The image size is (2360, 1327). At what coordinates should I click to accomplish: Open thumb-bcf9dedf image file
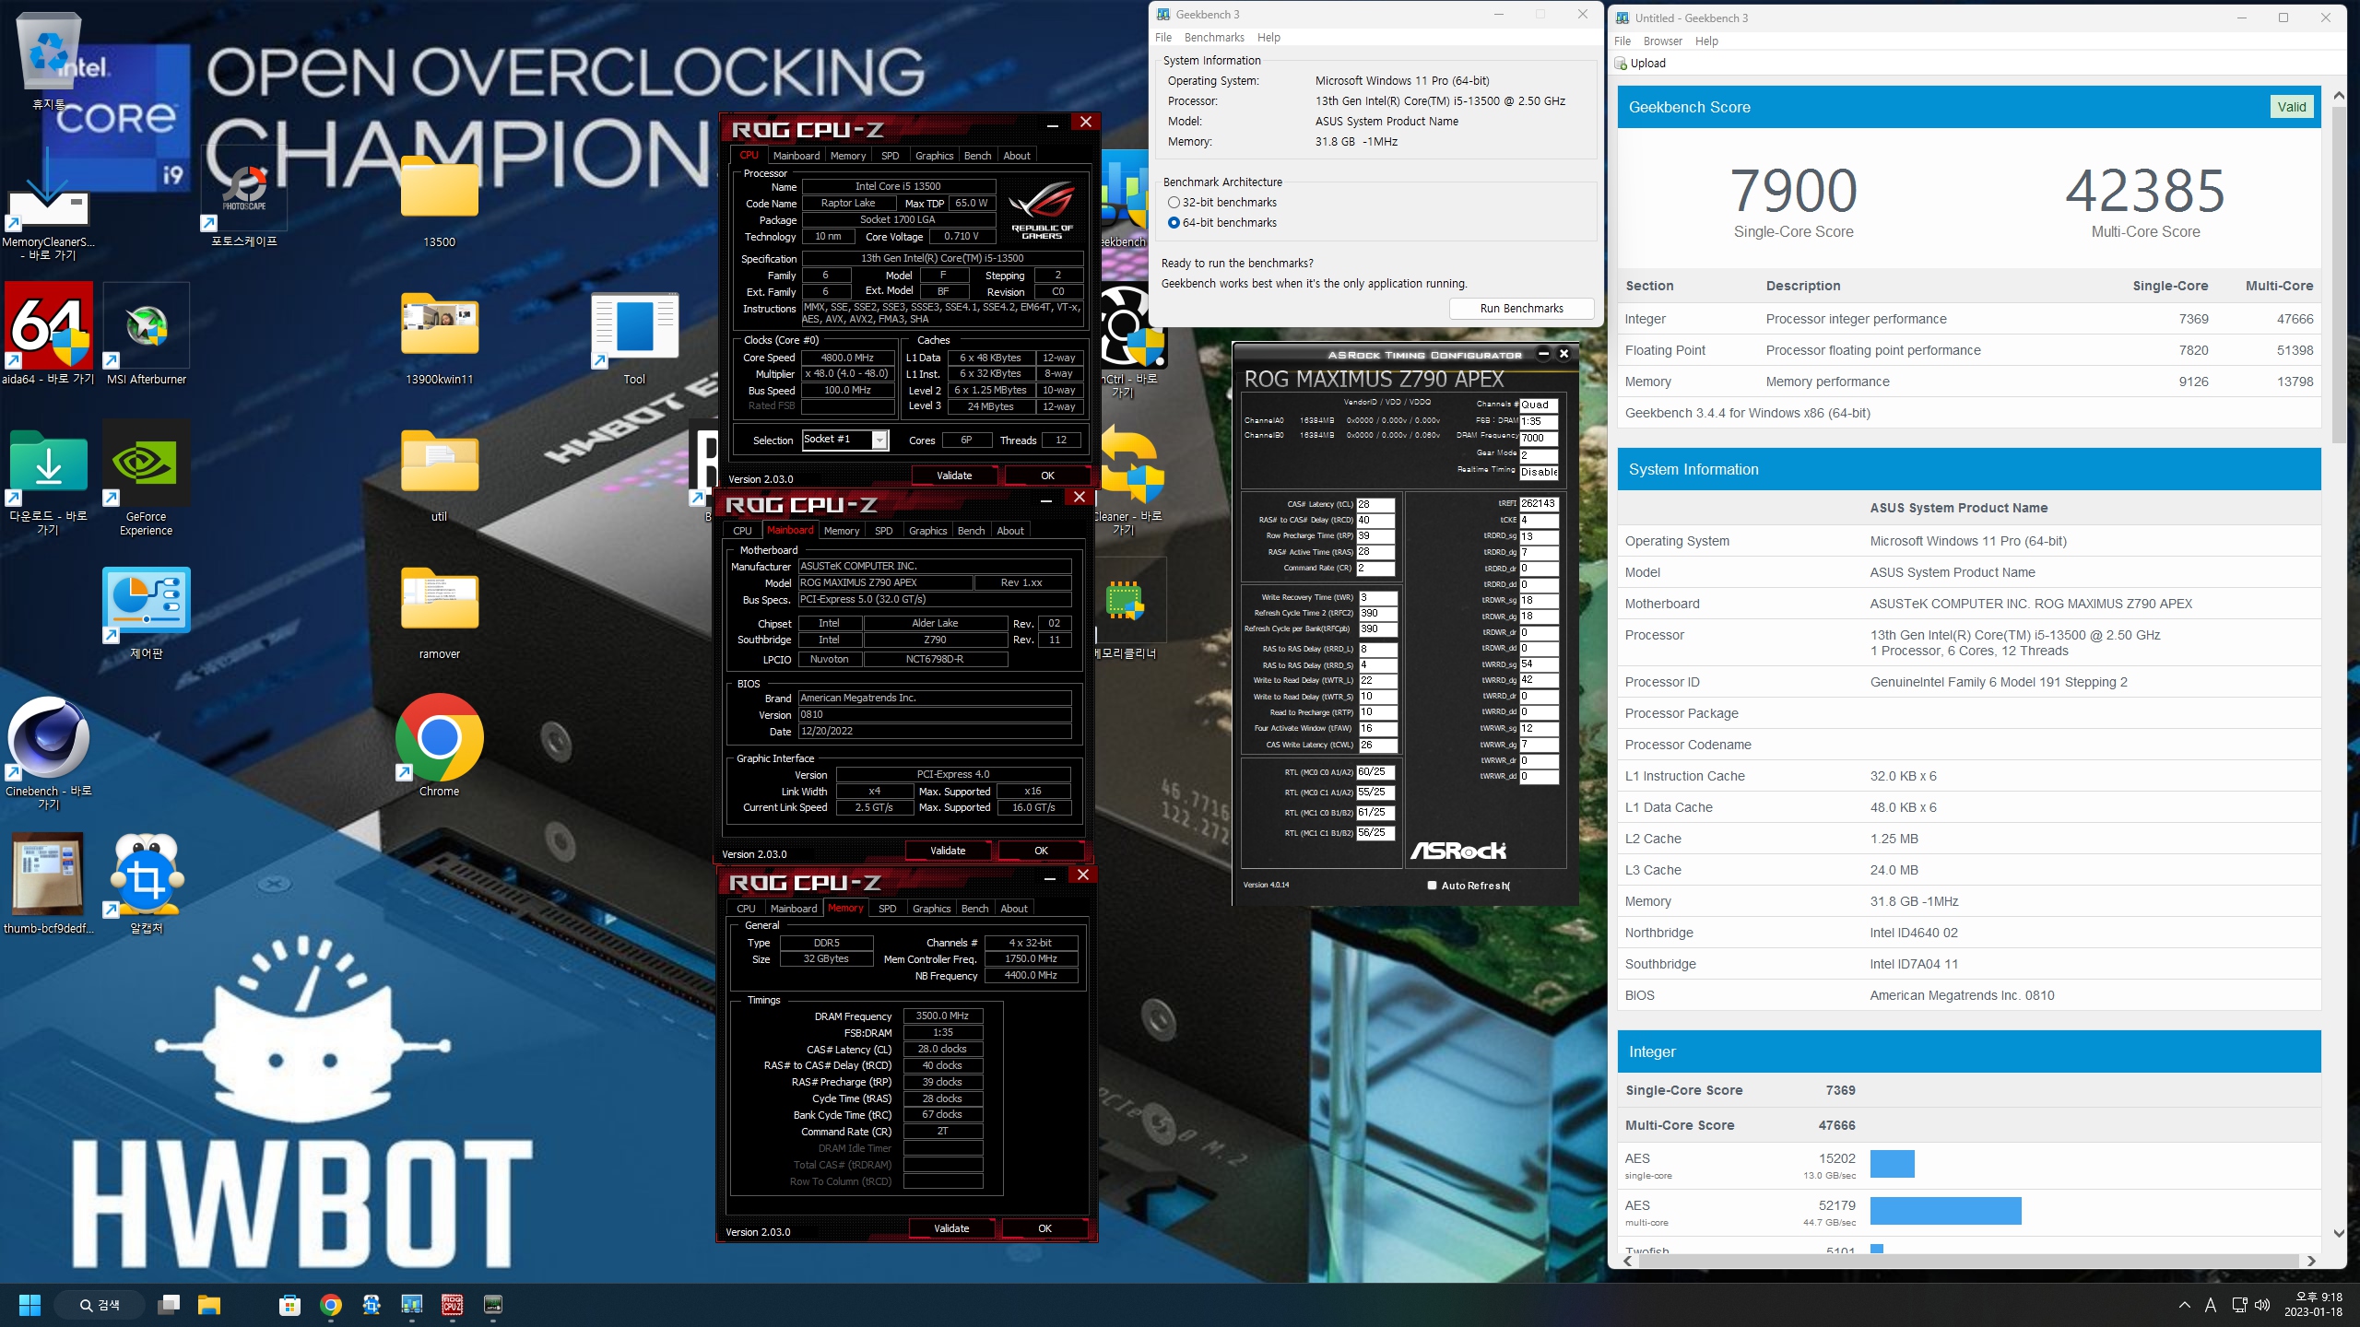pos(48,883)
